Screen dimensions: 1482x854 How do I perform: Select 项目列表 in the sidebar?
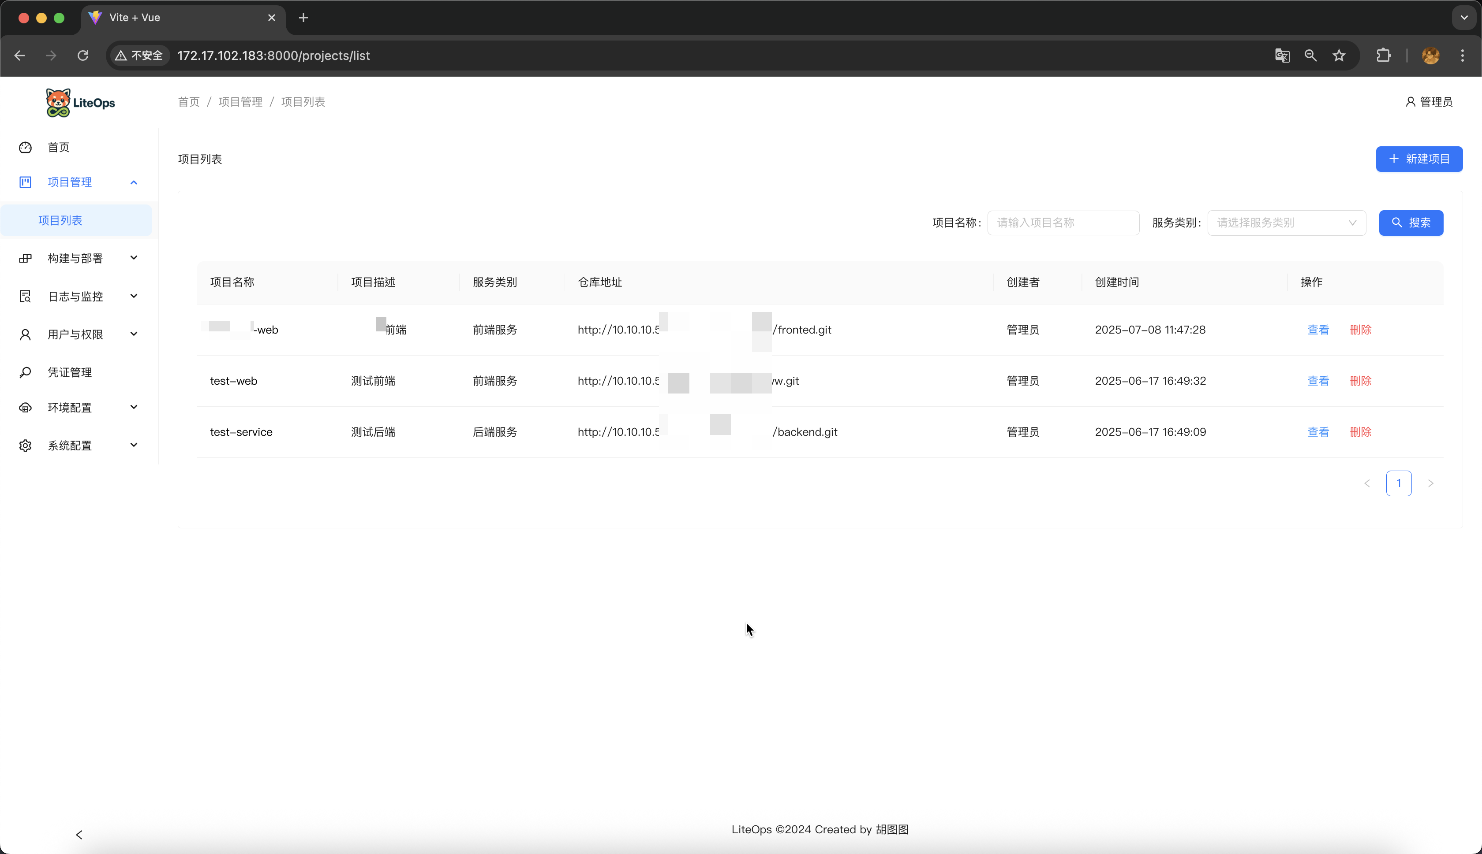pyautogui.click(x=60, y=220)
